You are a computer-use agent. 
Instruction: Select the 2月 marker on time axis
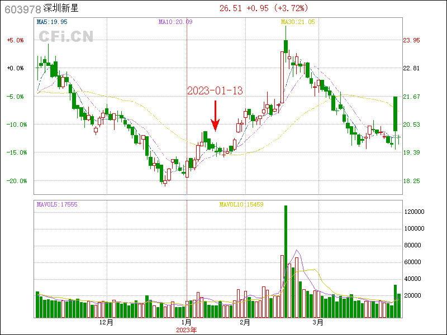244,323
